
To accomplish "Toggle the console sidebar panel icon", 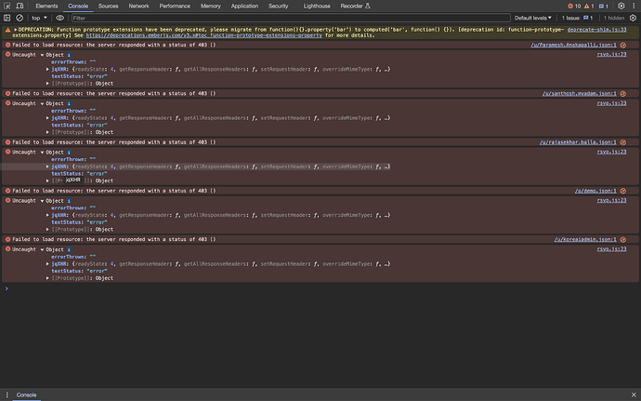I will [7, 18].
